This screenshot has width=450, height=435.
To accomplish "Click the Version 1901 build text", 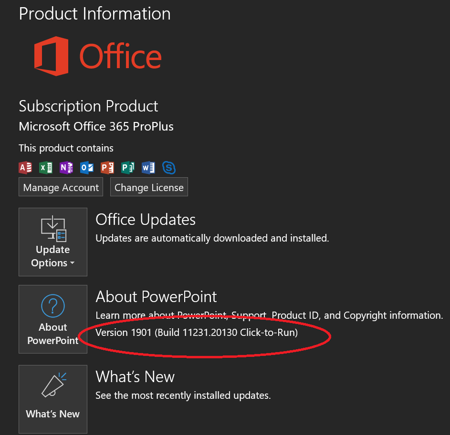I will point(197,333).
